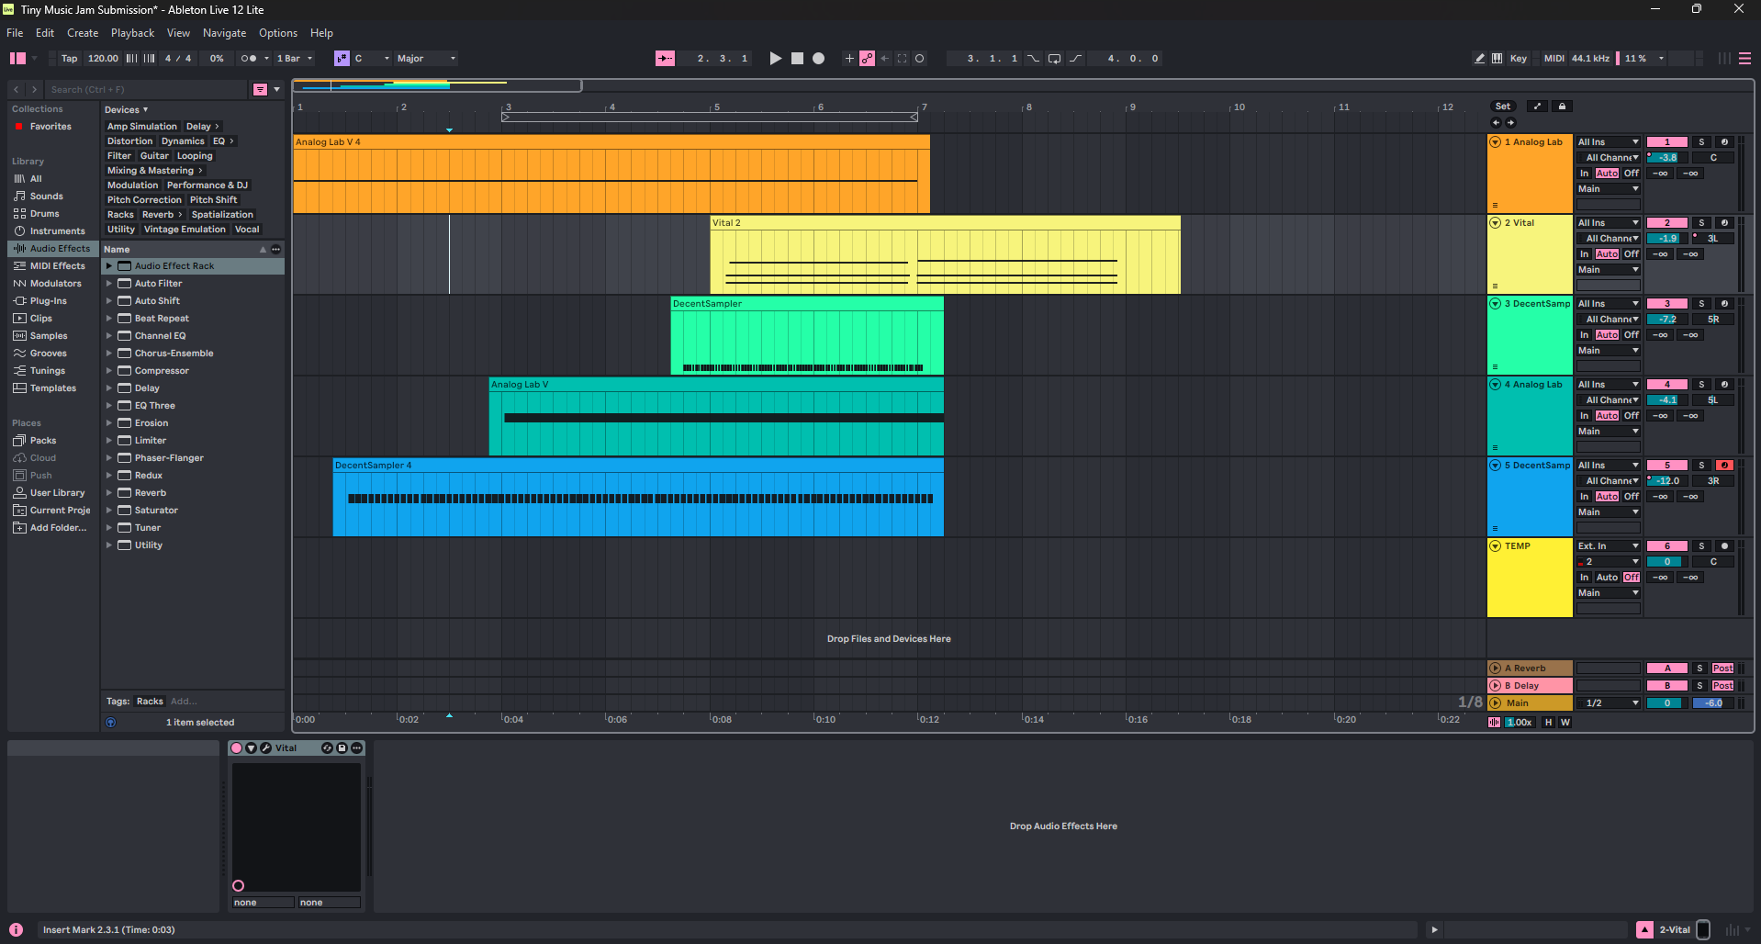
Task: Toggle the Automation Arm icon
Action: [x=867, y=59]
